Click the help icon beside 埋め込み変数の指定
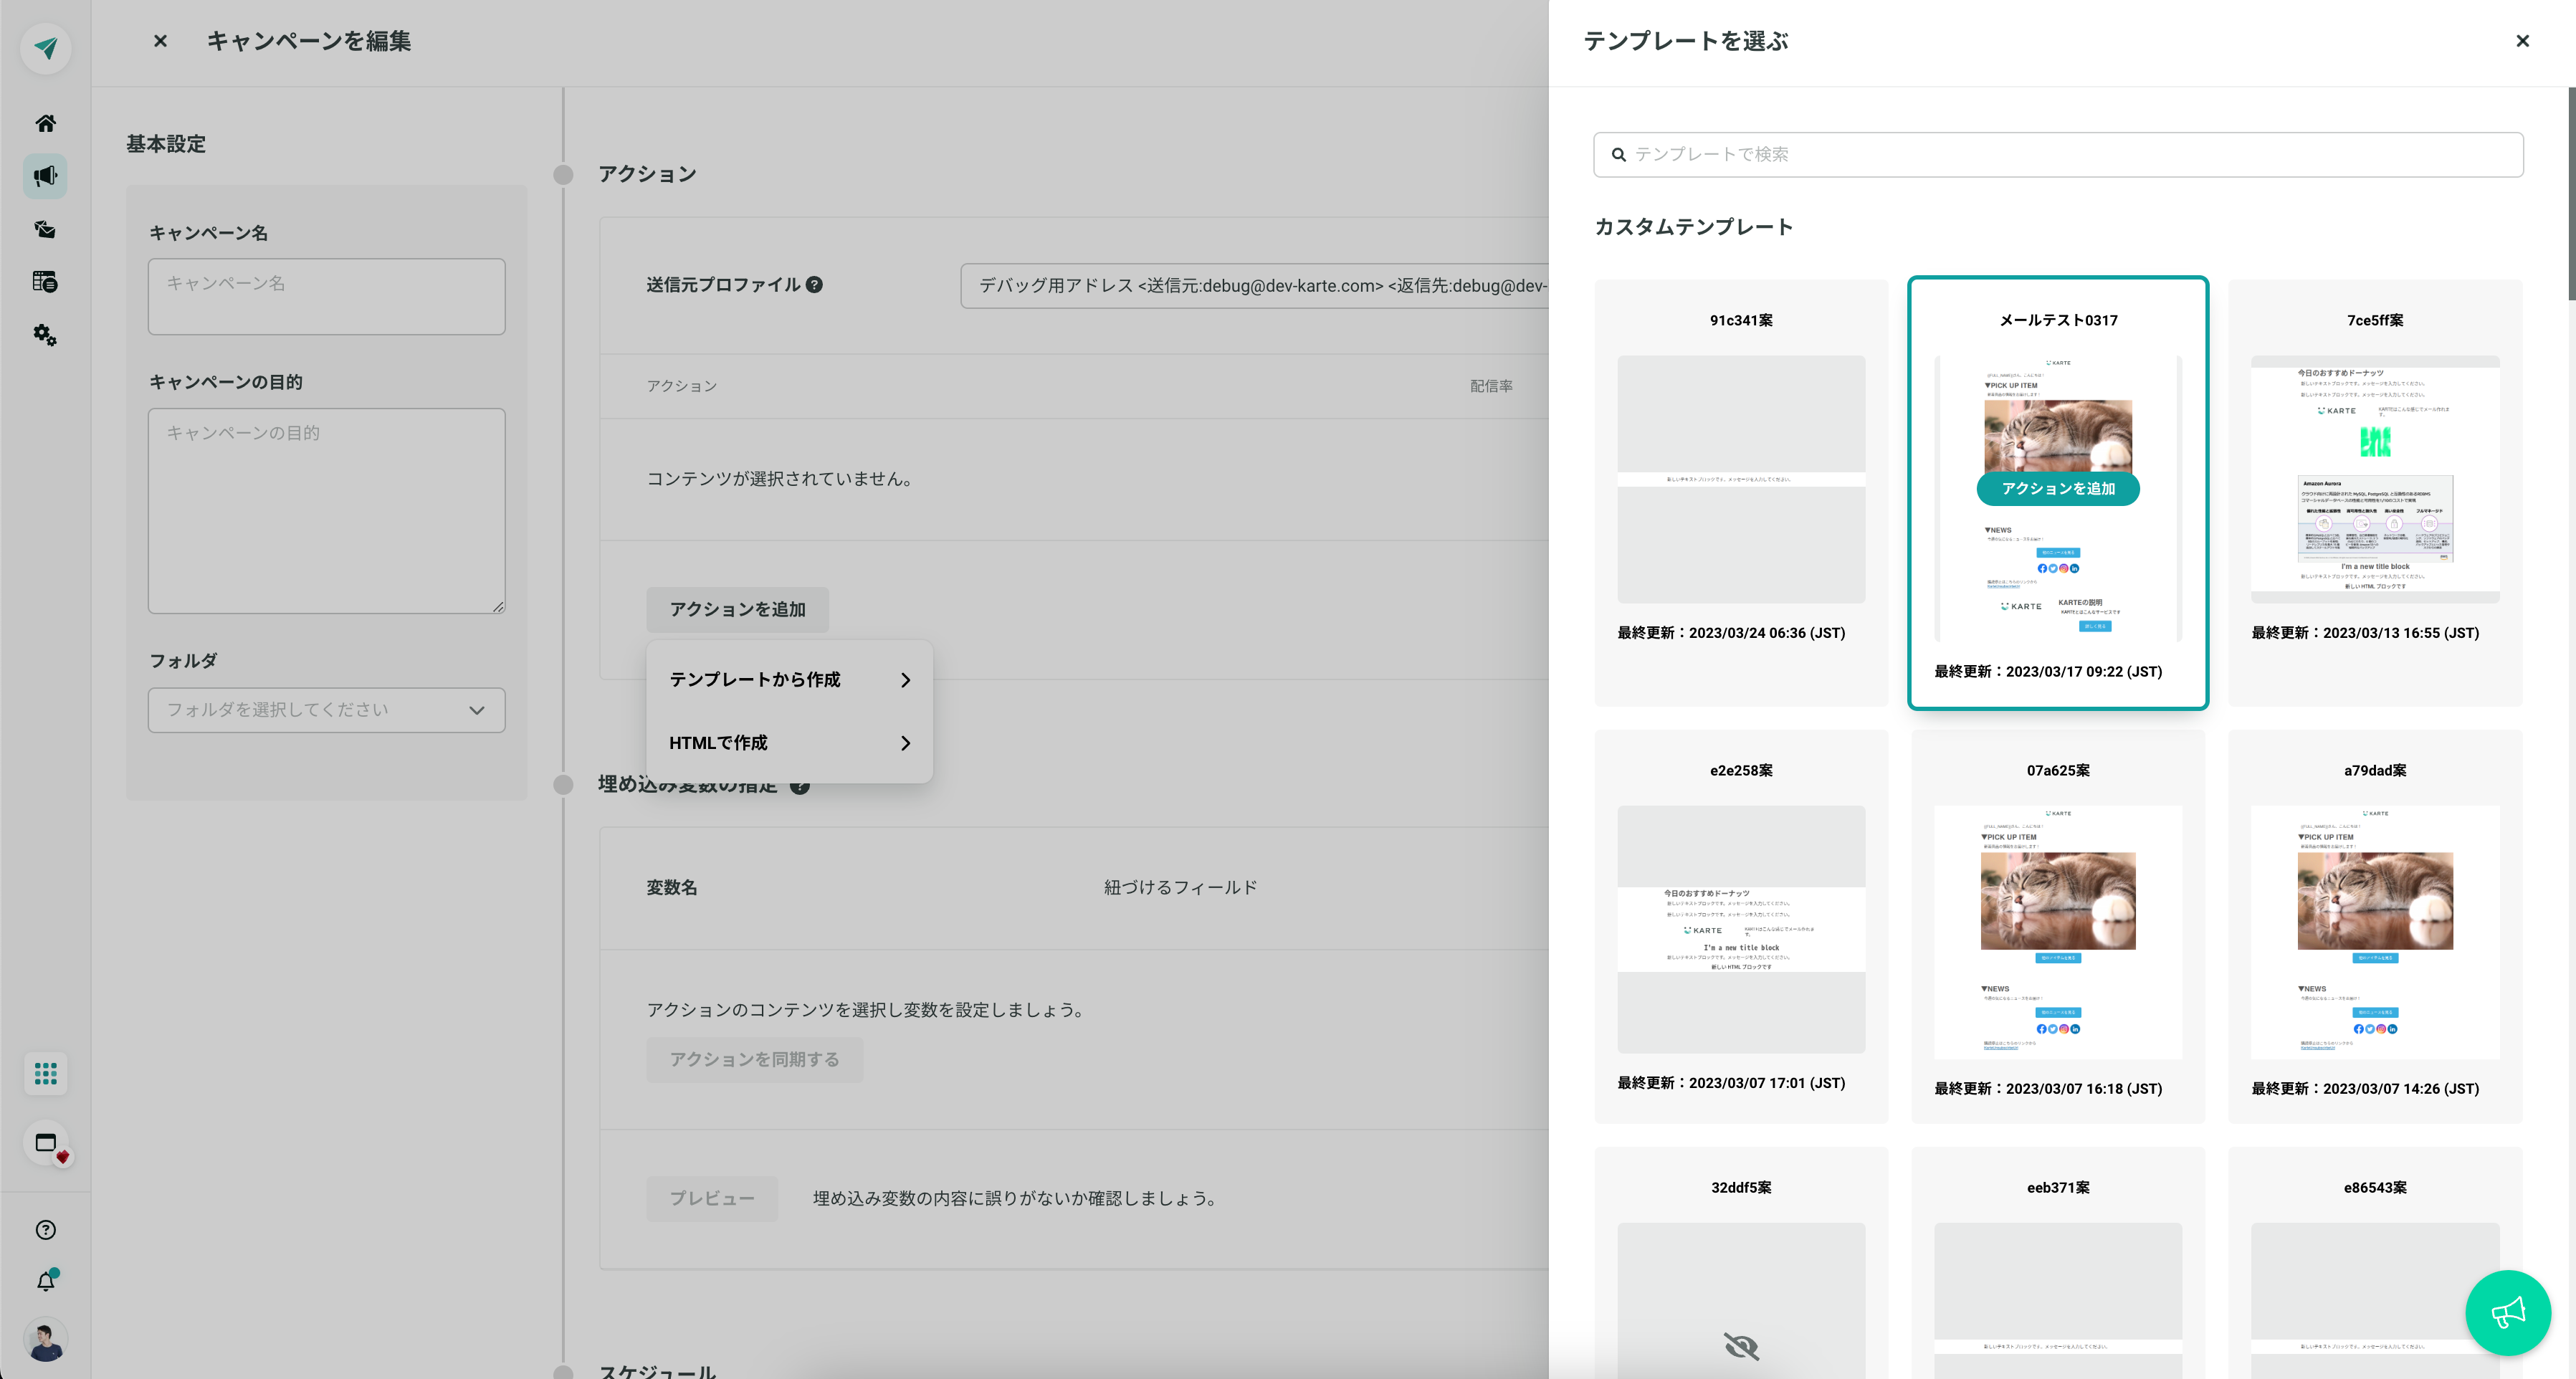 coord(800,786)
